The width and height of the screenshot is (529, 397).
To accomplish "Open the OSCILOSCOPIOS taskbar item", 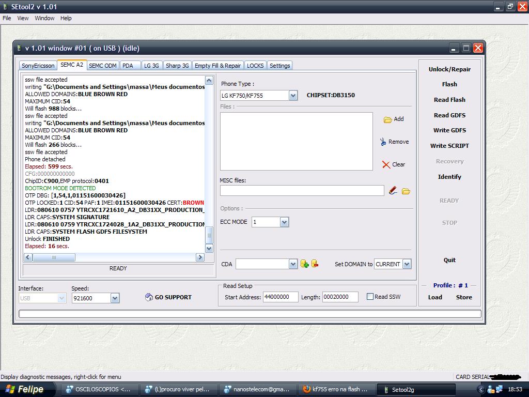I will (99, 389).
